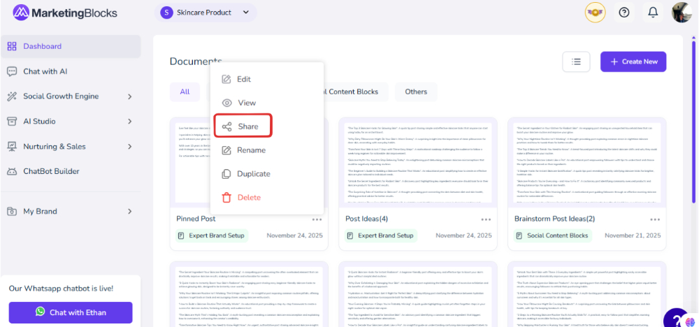This screenshot has height=327, width=699.
Task: Click the Create New button
Action: pos(633,61)
